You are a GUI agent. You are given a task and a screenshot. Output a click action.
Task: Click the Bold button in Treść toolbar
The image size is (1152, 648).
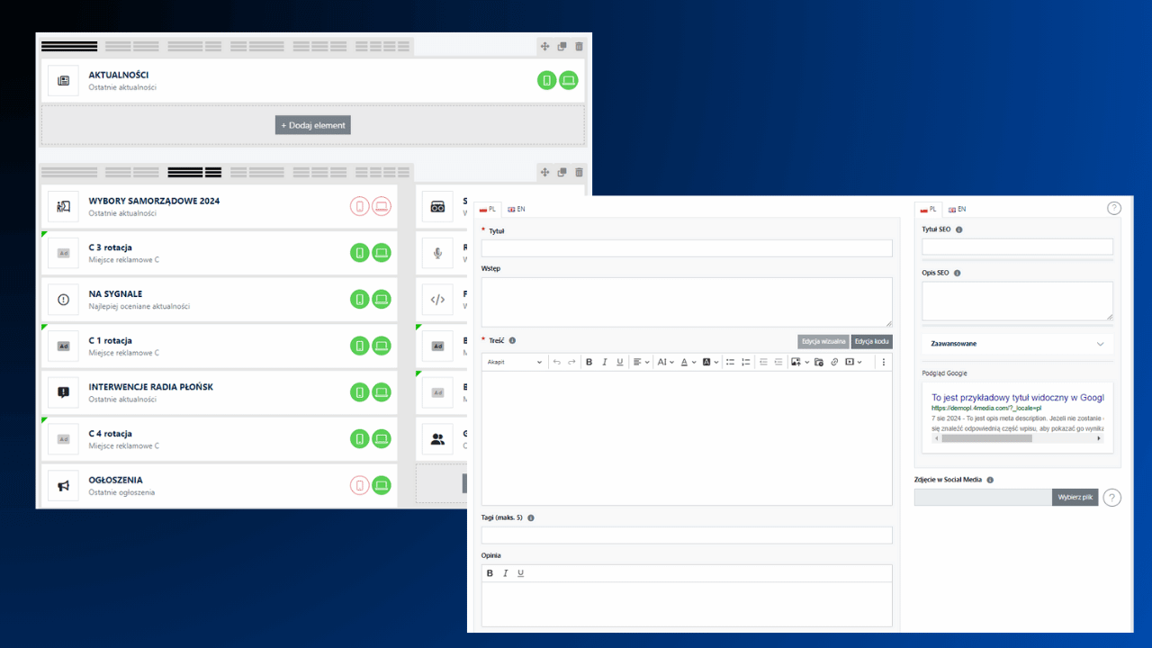[x=589, y=362]
